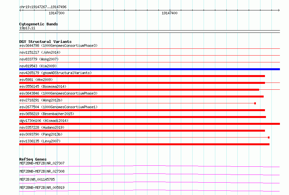Select the red nsv3357228 variant bar

142,131
